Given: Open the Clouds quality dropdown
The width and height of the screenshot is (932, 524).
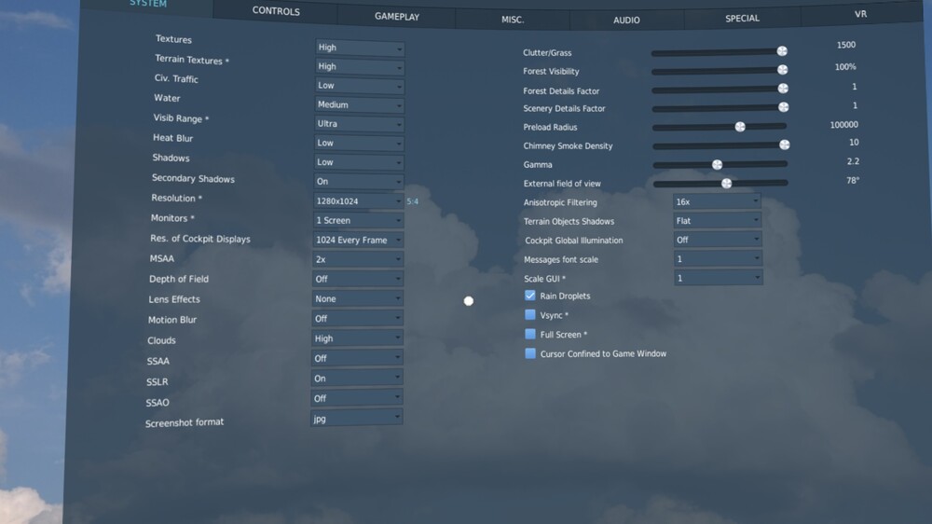Looking at the screenshot, I should click(x=357, y=338).
